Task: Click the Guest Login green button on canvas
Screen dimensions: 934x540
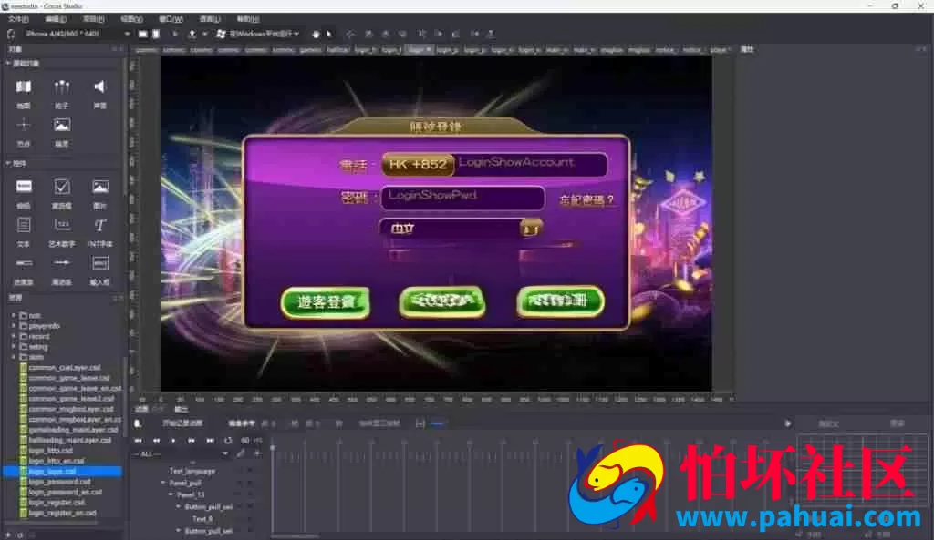Action: 326,302
